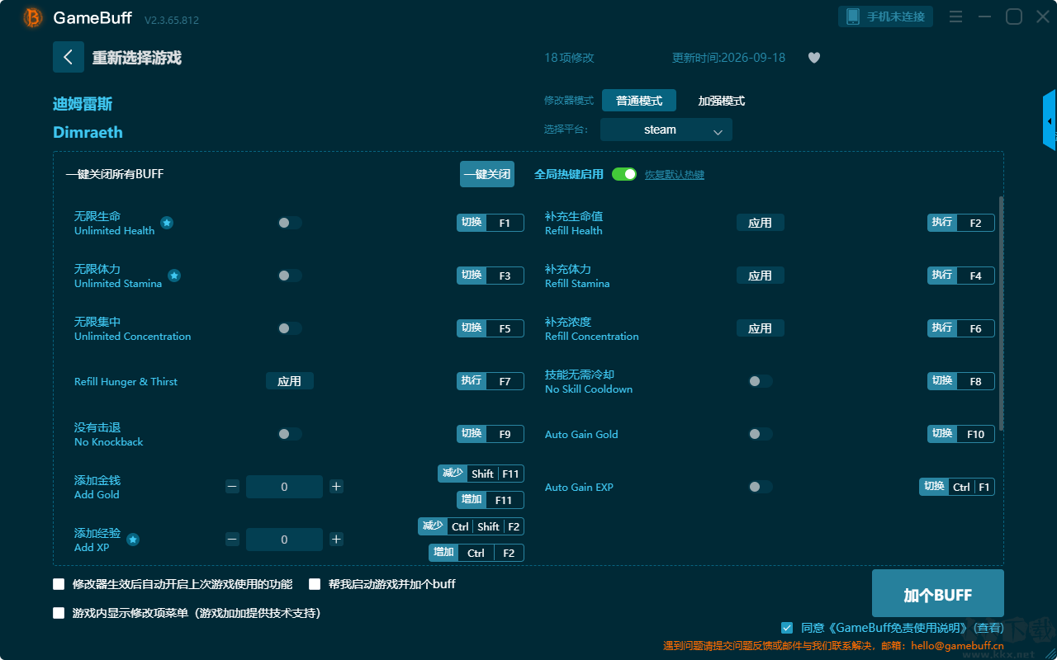
Task: Click star badge next to Add XP
Action: click(x=133, y=540)
